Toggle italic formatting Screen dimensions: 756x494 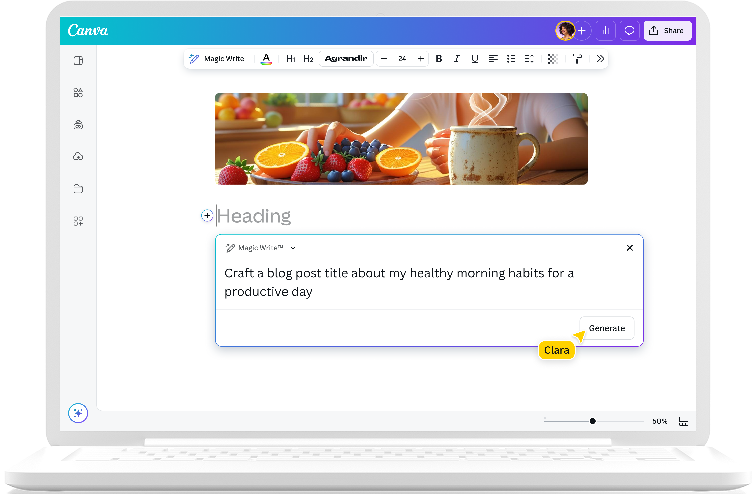[x=456, y=58]
